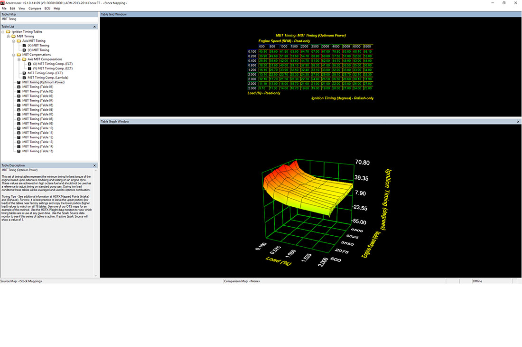The height and width of the screenshot is (347, 522).
Task: Click the Axis MBT Timing folder icon
Action: pyautogui.click(x=19, y=41)
